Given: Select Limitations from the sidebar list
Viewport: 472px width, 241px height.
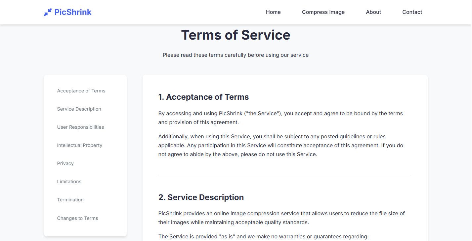Looking at the screenshot, I should click(69, 182).
